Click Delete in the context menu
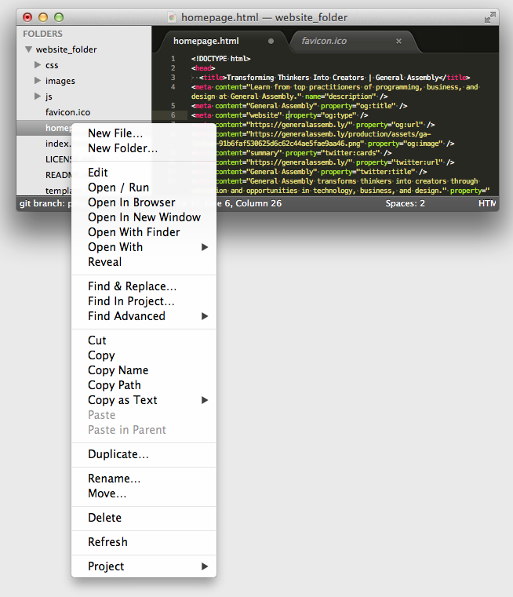This screenshot has height=597, width=513. (104, 518)
